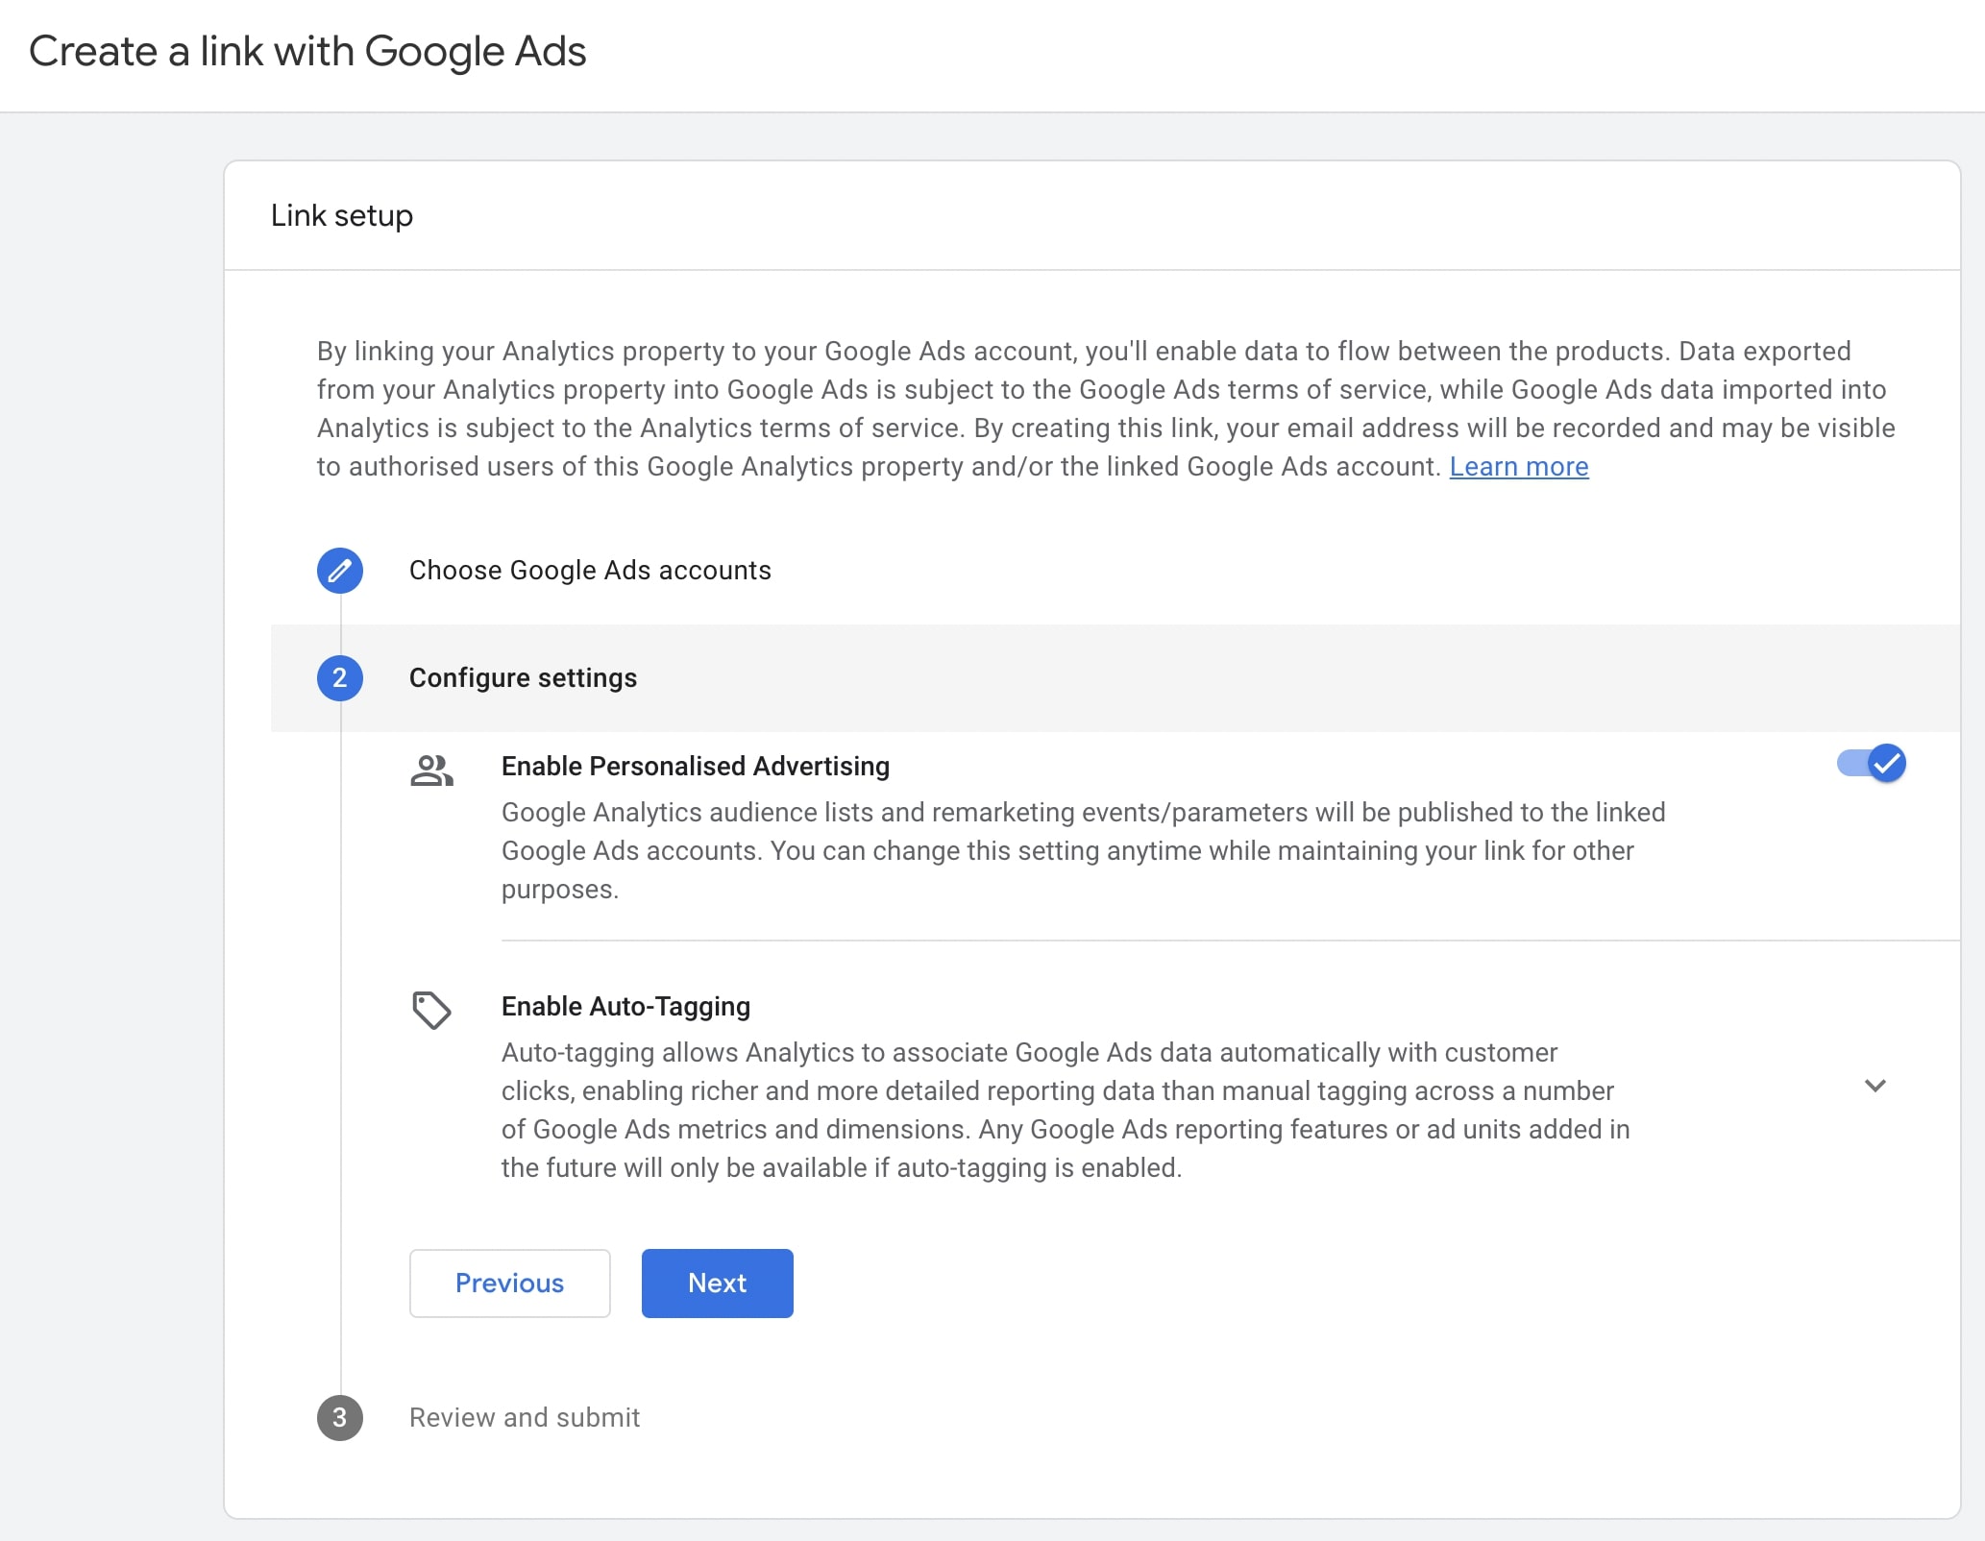Click the Create a link with Google Ads title
The image size is (1985, 1541).
[x=307, y=52]
